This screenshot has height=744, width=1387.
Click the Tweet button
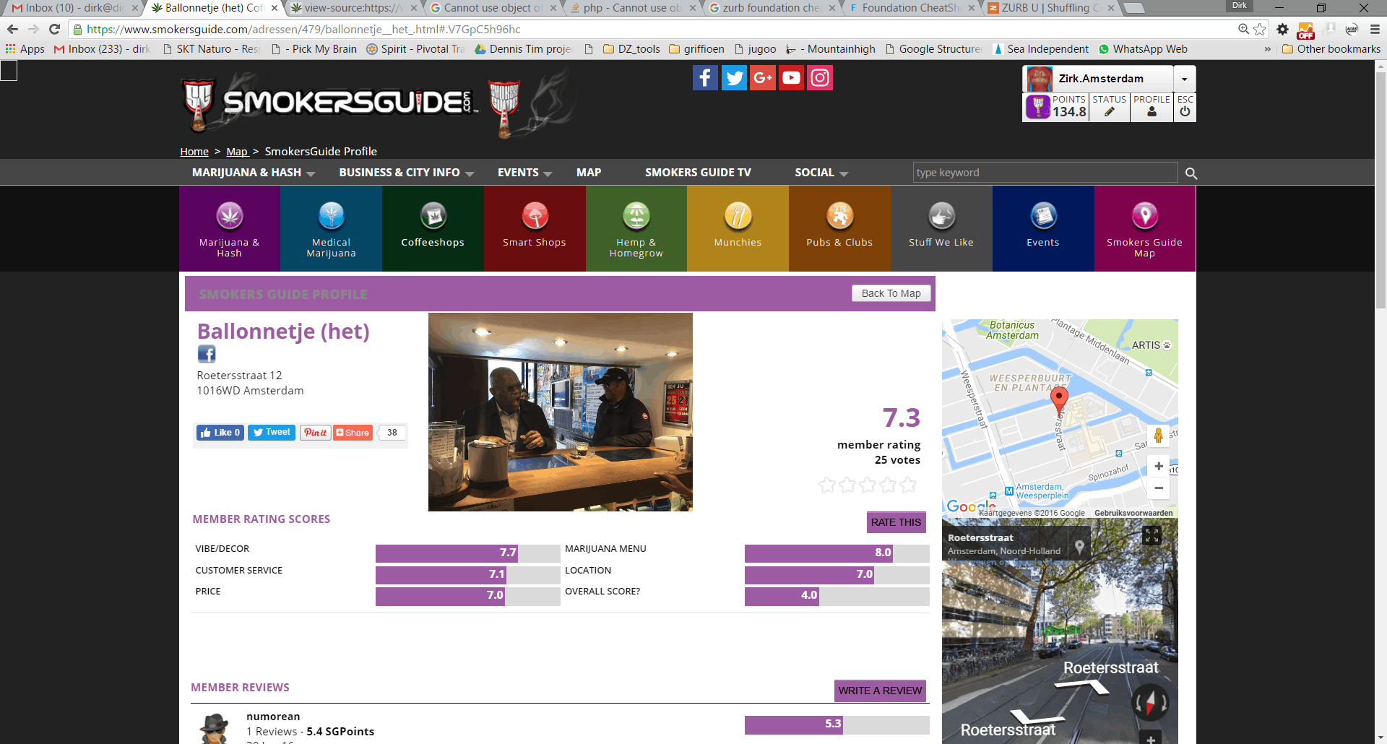click(272, 433)
